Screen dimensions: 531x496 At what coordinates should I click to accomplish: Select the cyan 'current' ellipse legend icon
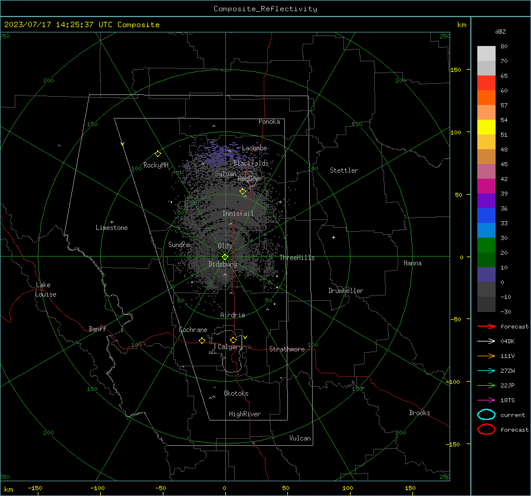486,415
